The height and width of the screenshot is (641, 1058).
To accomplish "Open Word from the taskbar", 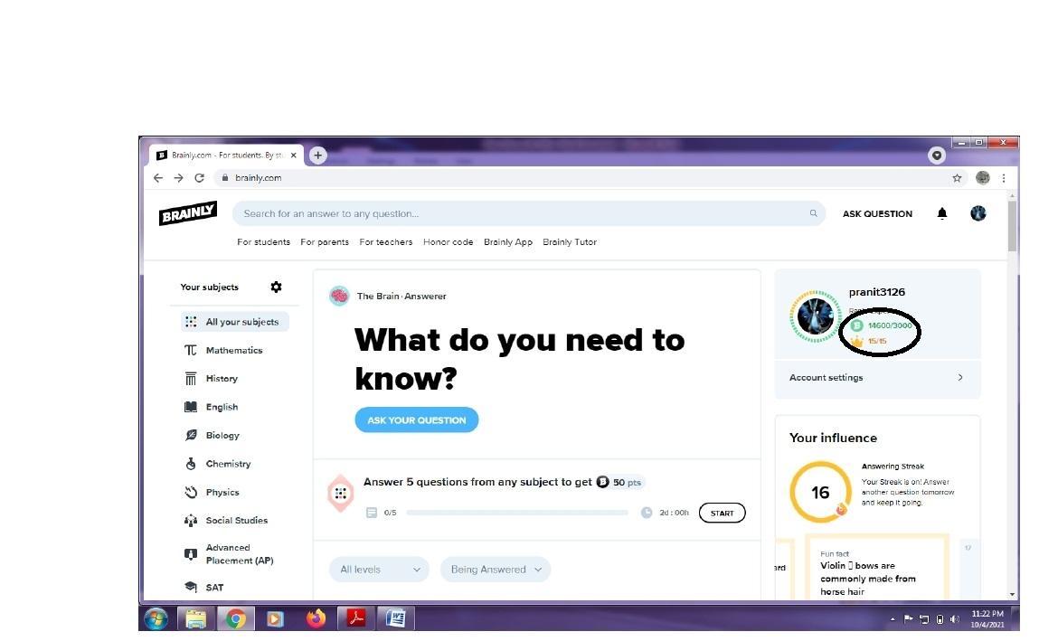I will tap(395, 618).
